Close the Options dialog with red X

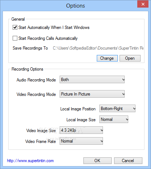point(143,4)
